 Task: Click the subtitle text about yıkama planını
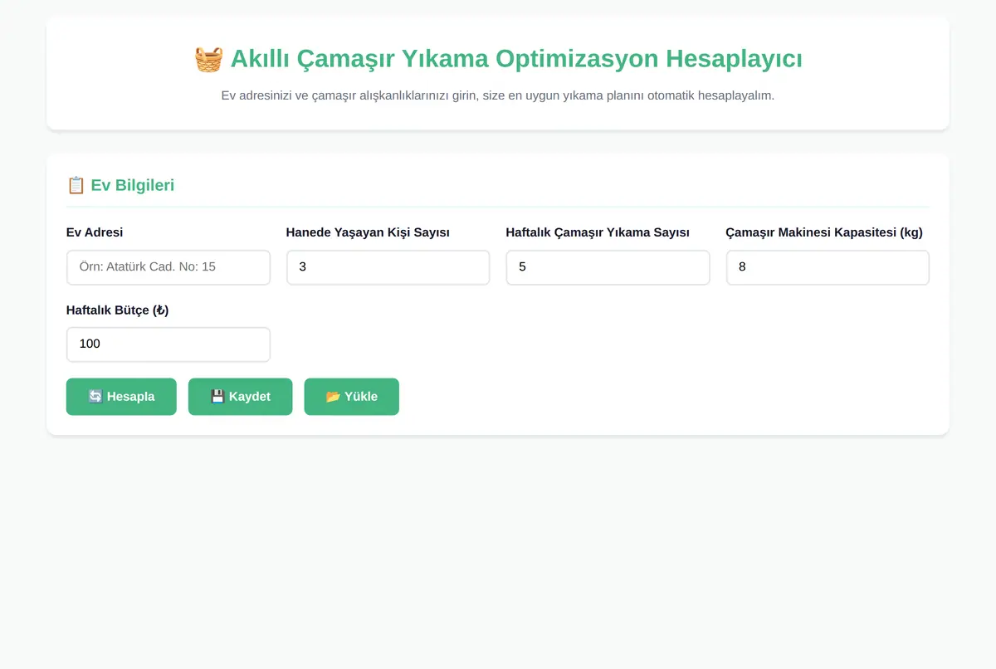tap(498, 95)
